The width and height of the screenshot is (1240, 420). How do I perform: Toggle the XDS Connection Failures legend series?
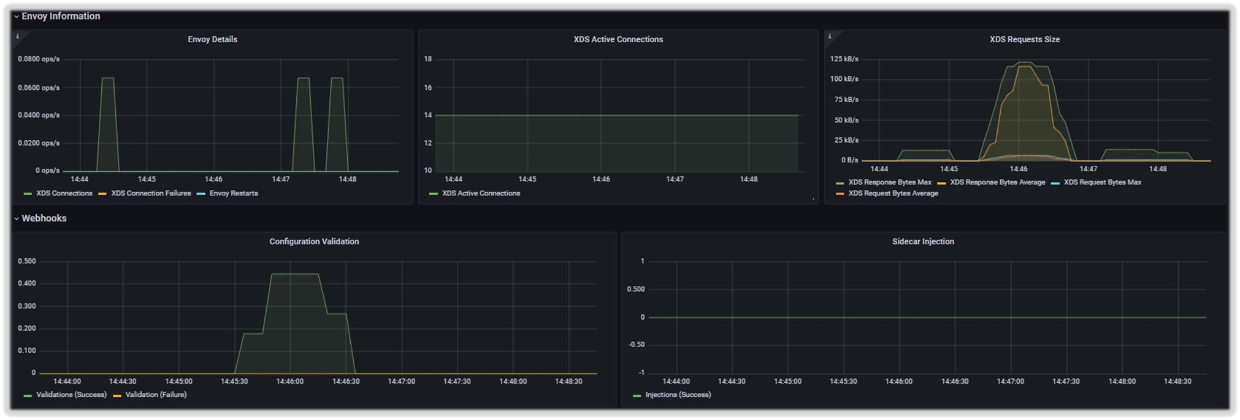pos(151,193)
